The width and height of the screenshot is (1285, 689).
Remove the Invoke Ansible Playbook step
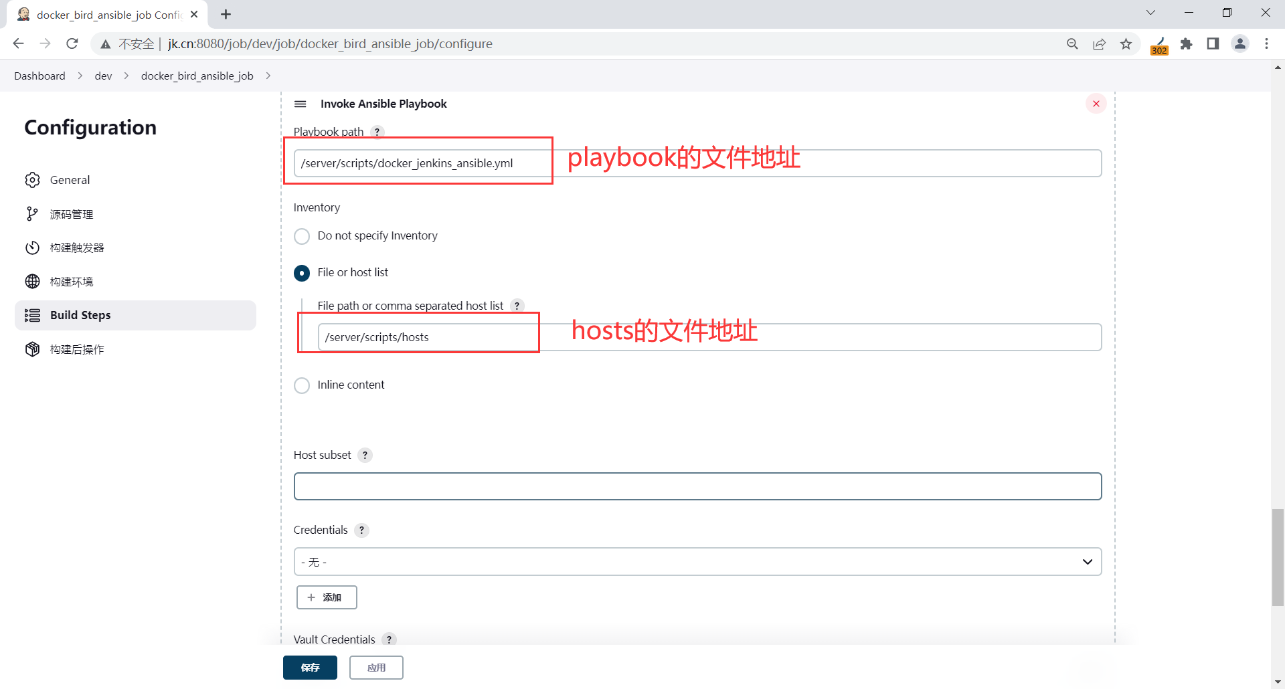click(x=1096, y=104)
